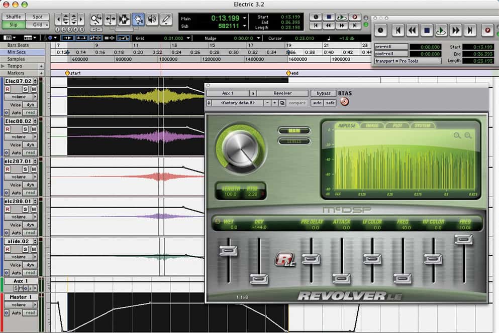Open Main counter time scale dropdown
The image size is (499, 333).
point(244,18)
